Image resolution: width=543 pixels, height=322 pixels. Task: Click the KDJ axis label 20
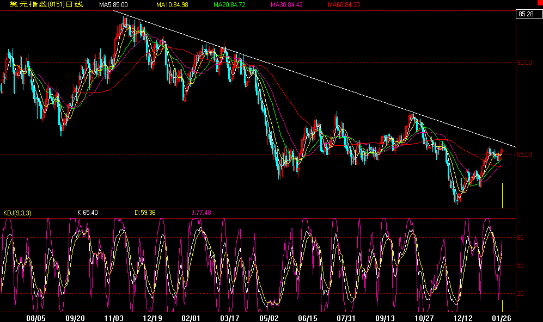(x=520, y=294)
